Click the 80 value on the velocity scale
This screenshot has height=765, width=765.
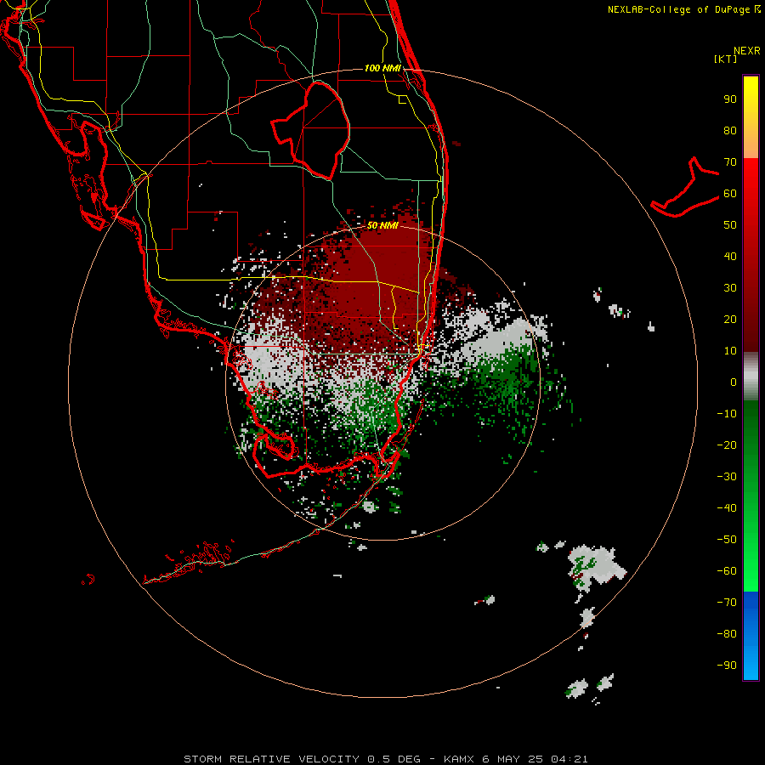(x=730, y=130)
